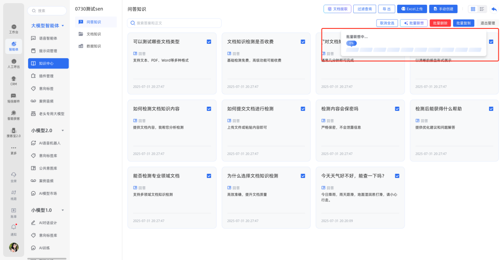This screenshot has width=504, height=260.
Task: Click the 短信邮件 sidebar icon
Action: [x=14, y=97]
